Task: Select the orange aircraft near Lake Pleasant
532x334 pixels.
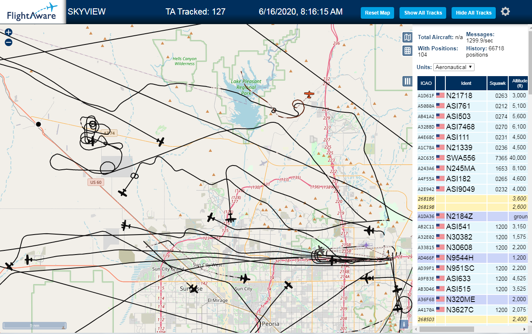Action: point(309,95)
